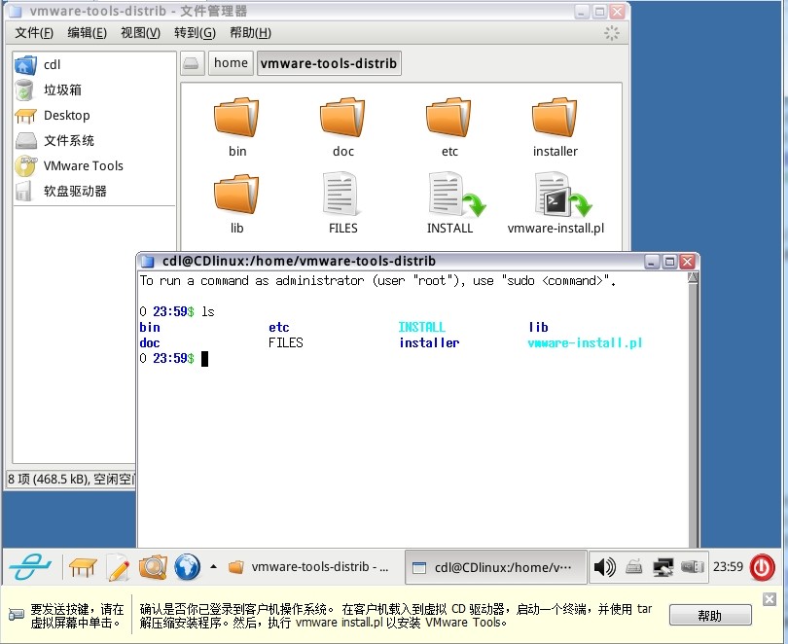Select the lib folder icon
The height and width of the screenshot is (644, 788).
click(x=236, y=194)
